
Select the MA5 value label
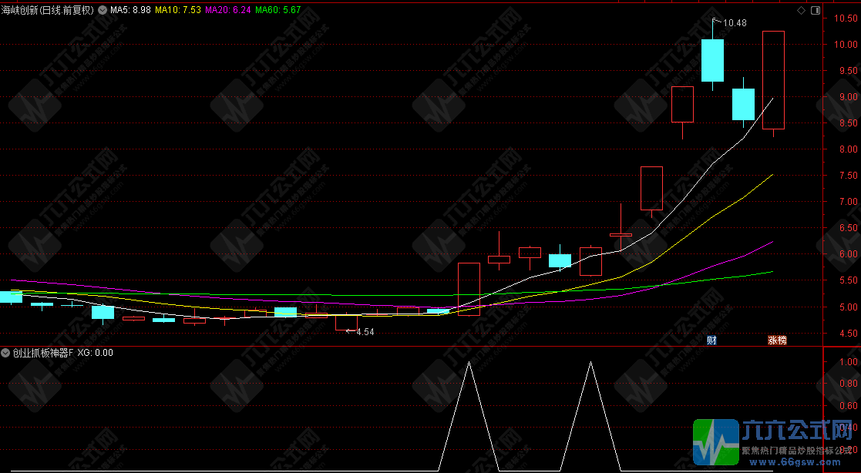130,11
